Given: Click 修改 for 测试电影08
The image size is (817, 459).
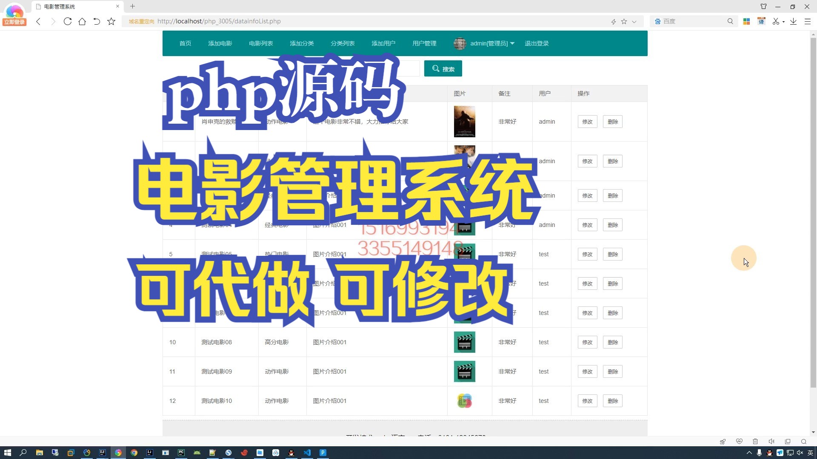Looking at the screenshot, I should (587, 342).
